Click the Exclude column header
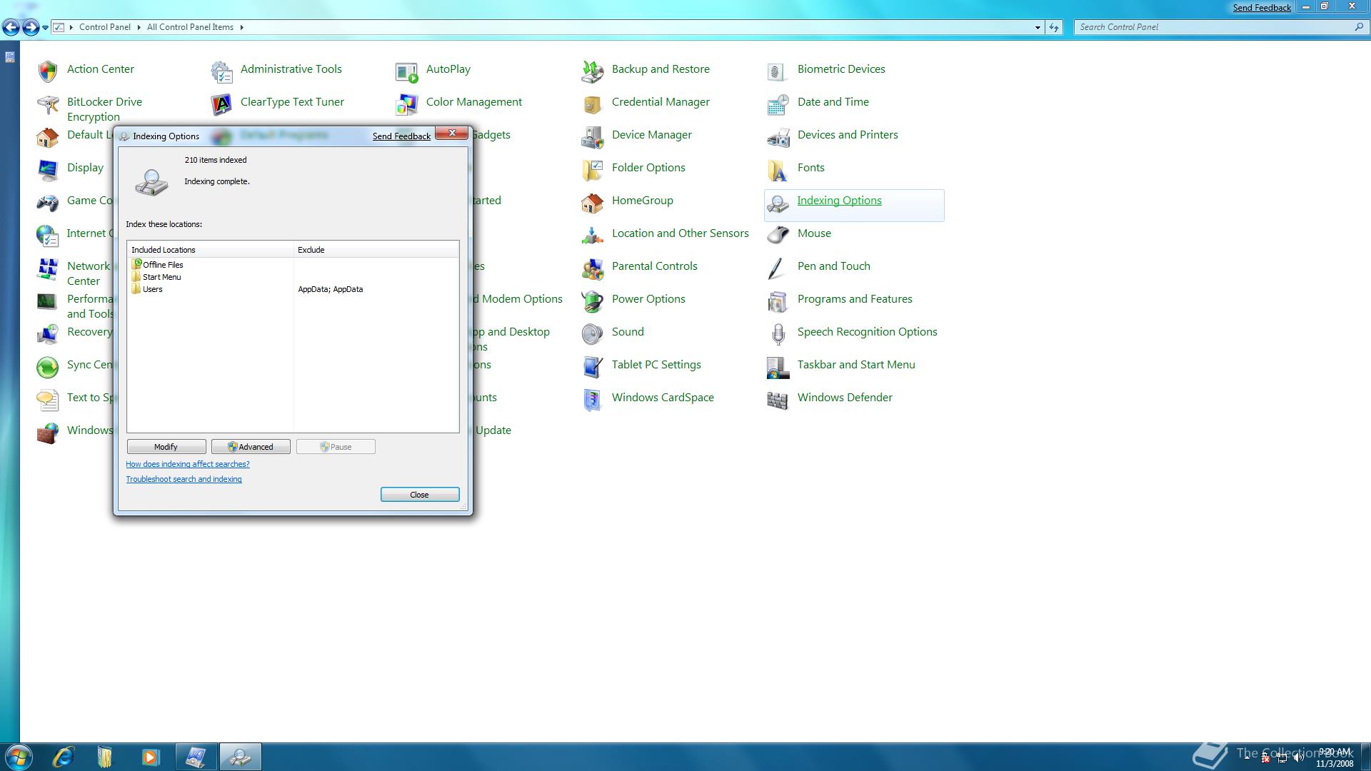 click(376, 250)
